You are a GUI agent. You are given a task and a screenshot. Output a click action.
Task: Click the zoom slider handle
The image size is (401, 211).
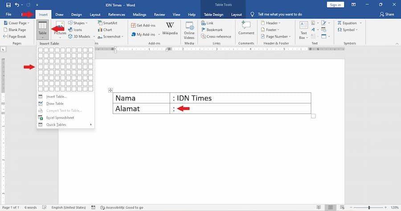(369, 207)
